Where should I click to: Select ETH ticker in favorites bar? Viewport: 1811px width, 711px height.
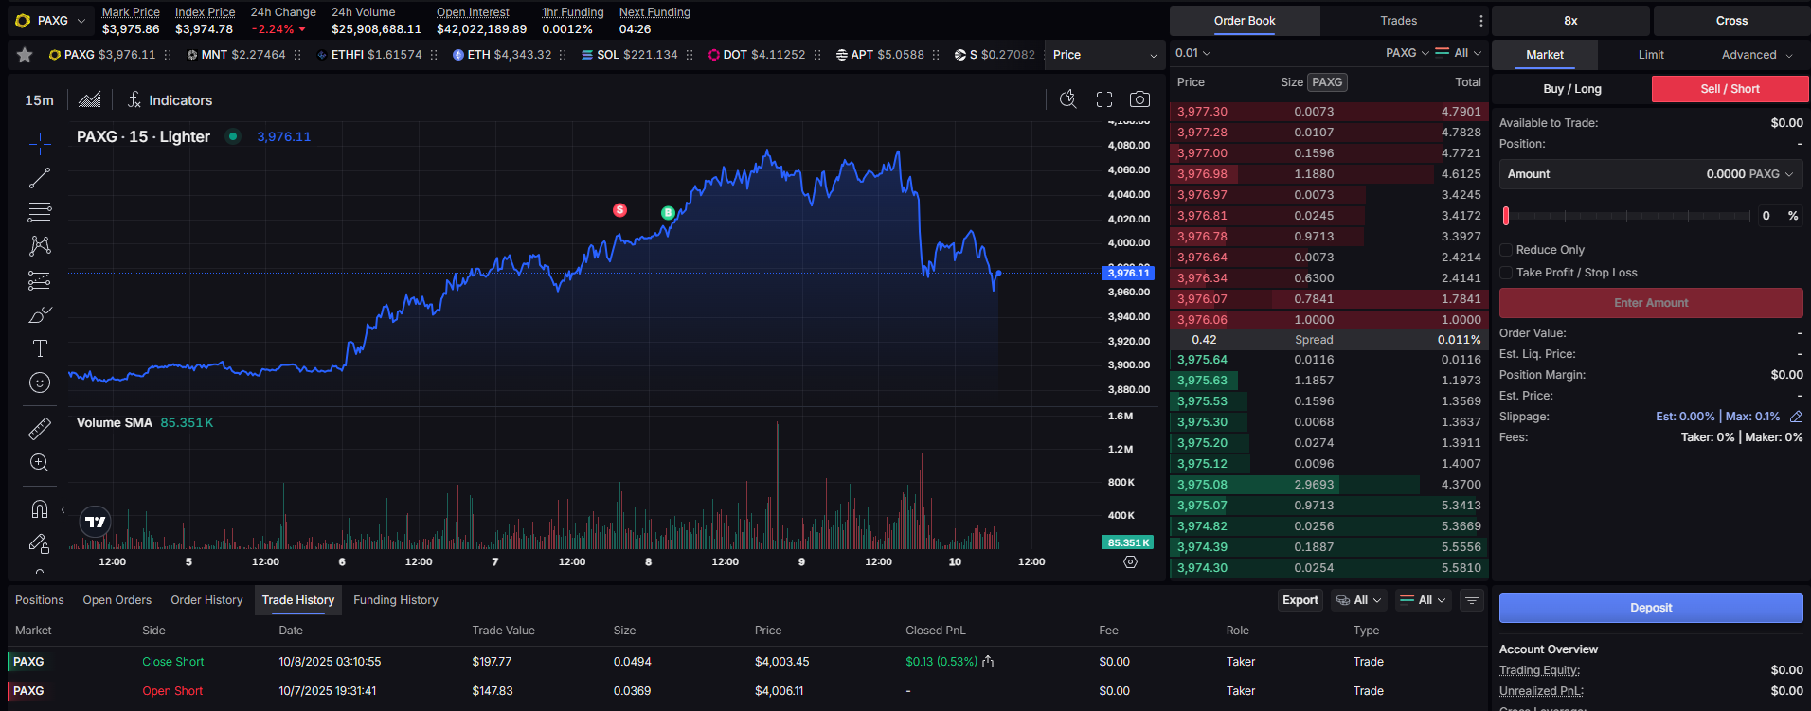point(502,55)
